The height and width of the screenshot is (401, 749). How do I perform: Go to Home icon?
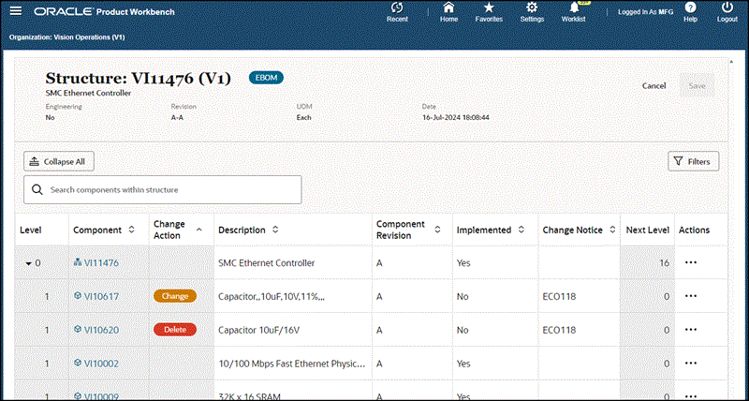(448, 7)
